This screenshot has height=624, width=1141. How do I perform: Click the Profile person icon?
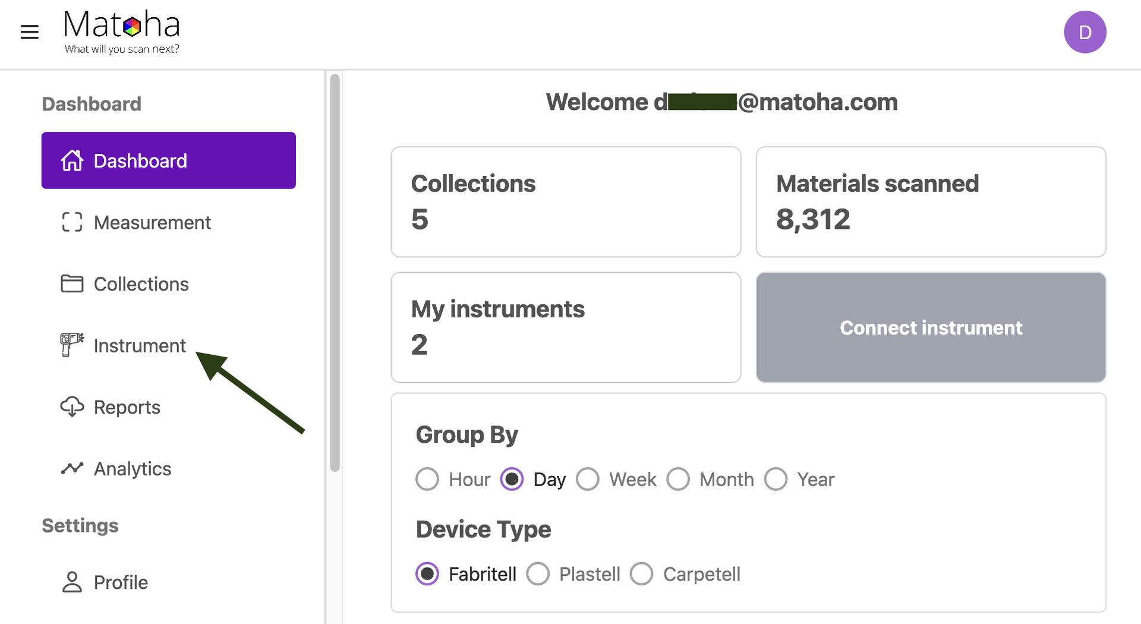(x=72, y=582)
